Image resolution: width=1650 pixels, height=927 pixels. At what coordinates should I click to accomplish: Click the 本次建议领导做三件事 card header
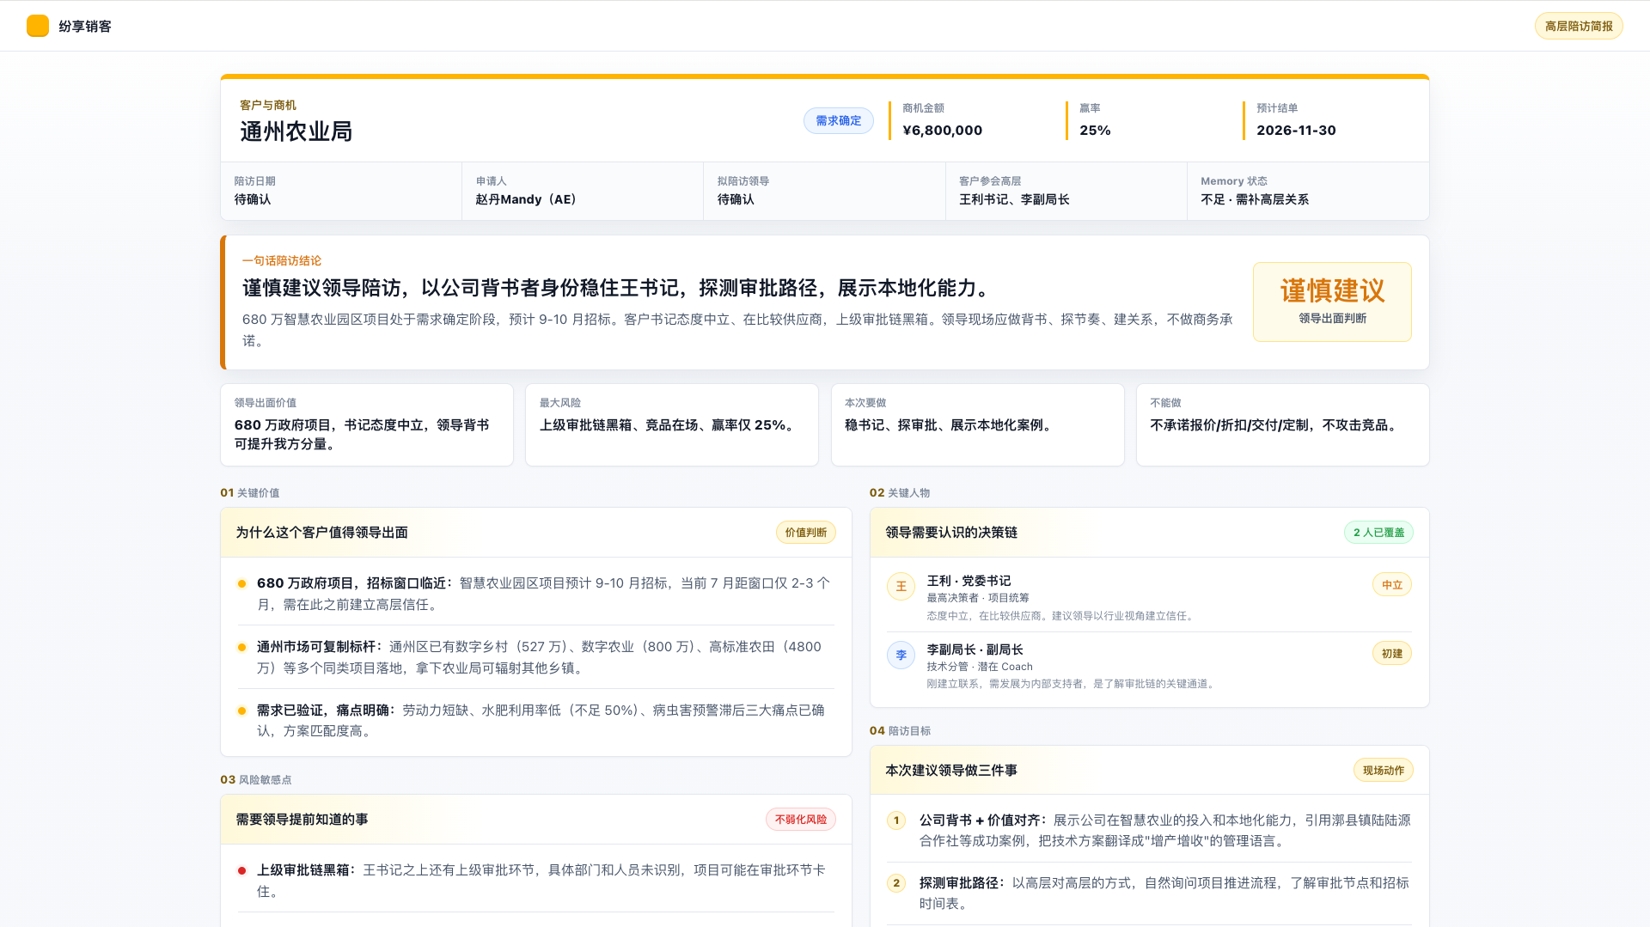(x=1150, y=771)
